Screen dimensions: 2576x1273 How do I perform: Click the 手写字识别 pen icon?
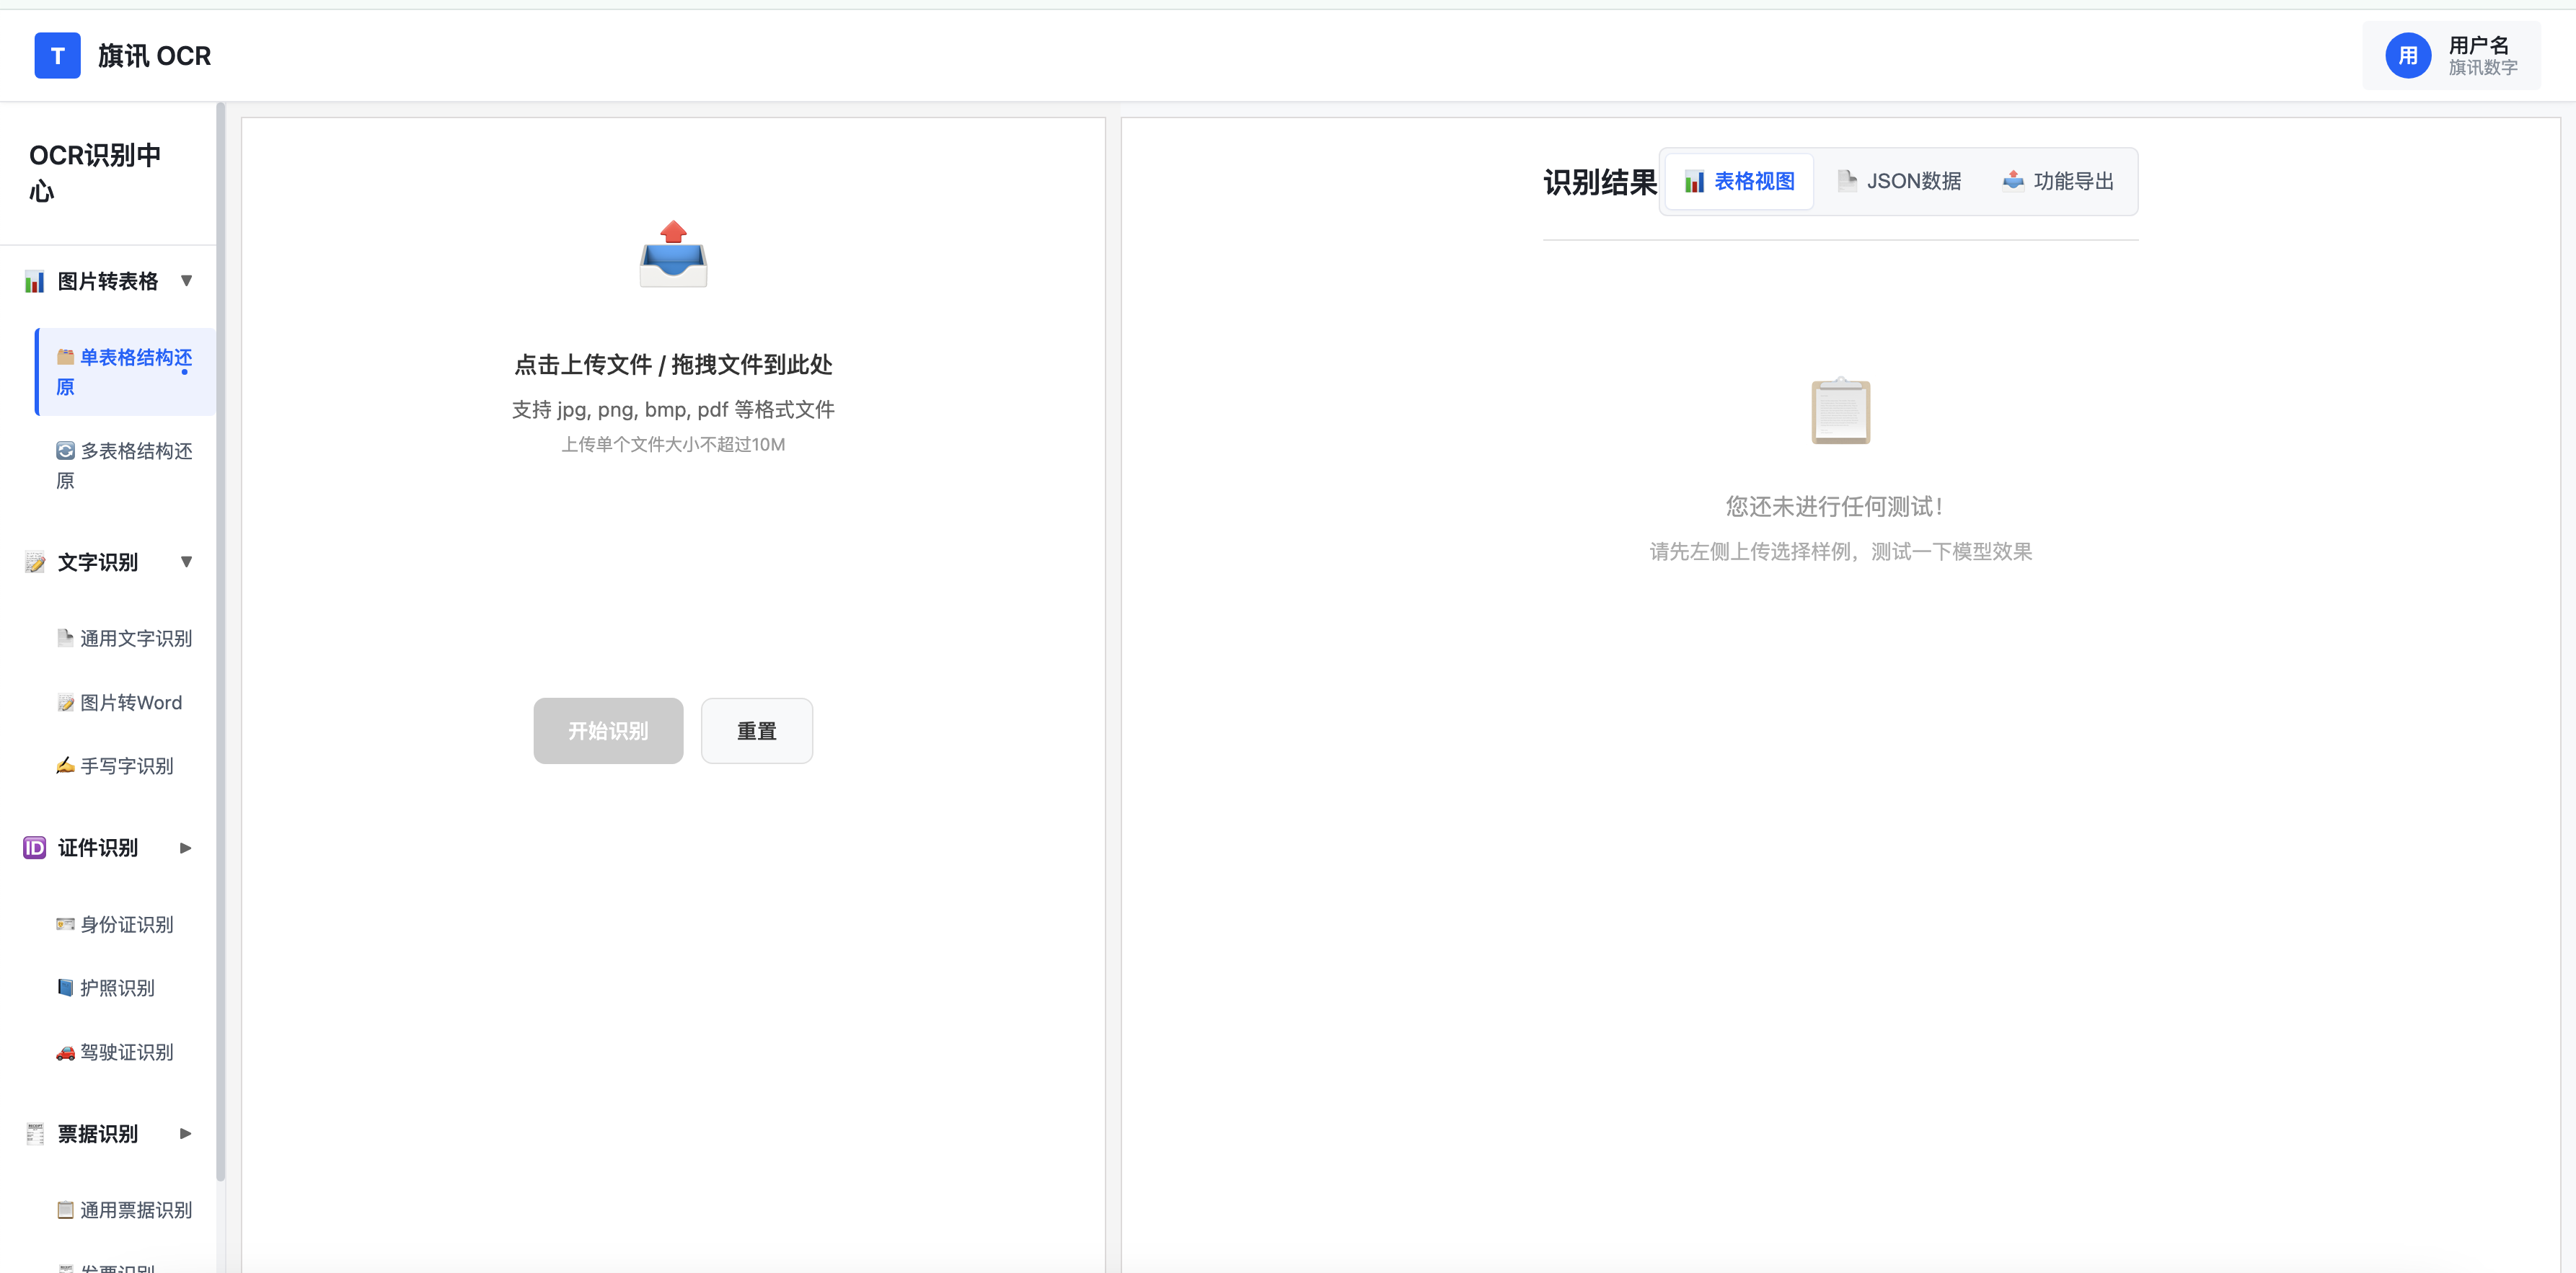point(65,766)
